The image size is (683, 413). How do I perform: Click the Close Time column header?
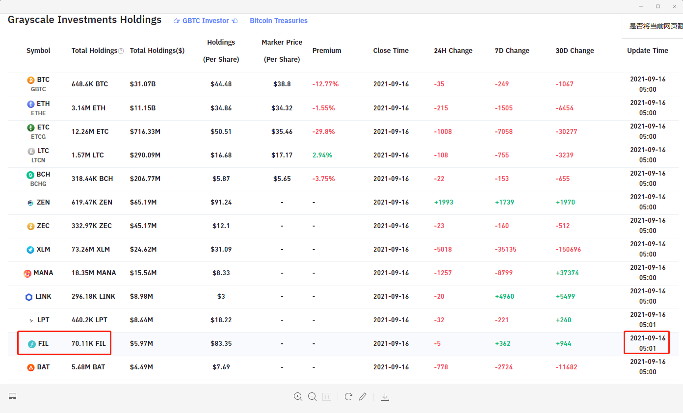tap(391, 51)
